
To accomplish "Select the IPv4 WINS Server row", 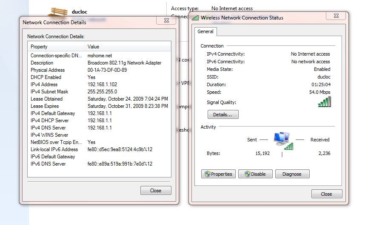I will (x=99, y=135).
